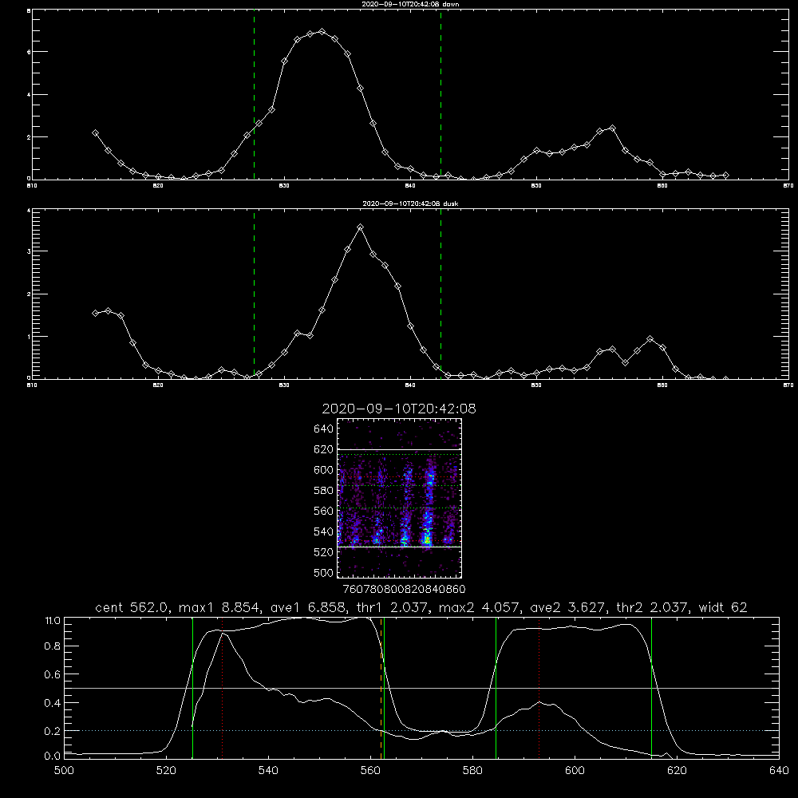Click the 'cent 562.0' value
Viewport: 798px width, 798px height.
(x=132, y=607)
